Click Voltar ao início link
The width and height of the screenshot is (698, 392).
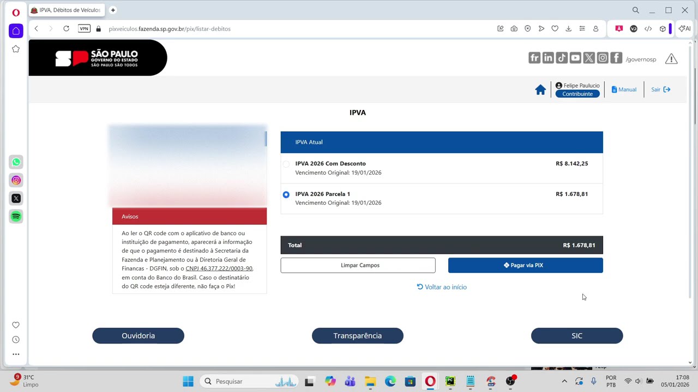tap(442, 287)
